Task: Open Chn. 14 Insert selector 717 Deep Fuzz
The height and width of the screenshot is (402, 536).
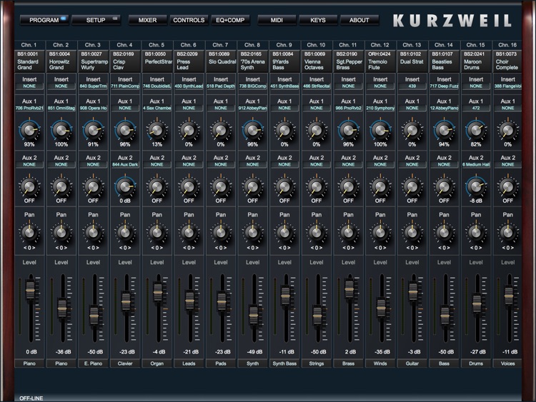Action: [x=444, y=86]
